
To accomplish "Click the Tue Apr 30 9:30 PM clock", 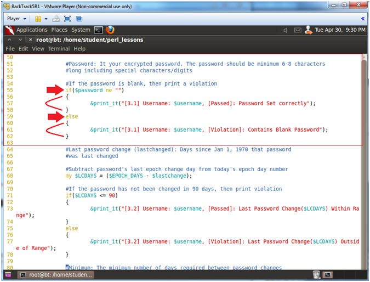I will click(340, 30).
